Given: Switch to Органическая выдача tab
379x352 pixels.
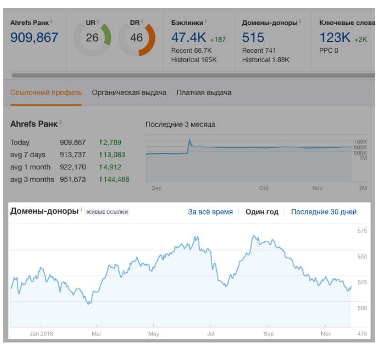Looking at the screenshot, I should click(129, 93).
